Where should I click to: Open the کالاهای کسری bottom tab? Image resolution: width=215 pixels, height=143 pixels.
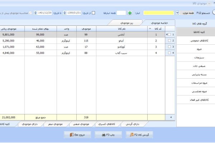coord(107,124)
